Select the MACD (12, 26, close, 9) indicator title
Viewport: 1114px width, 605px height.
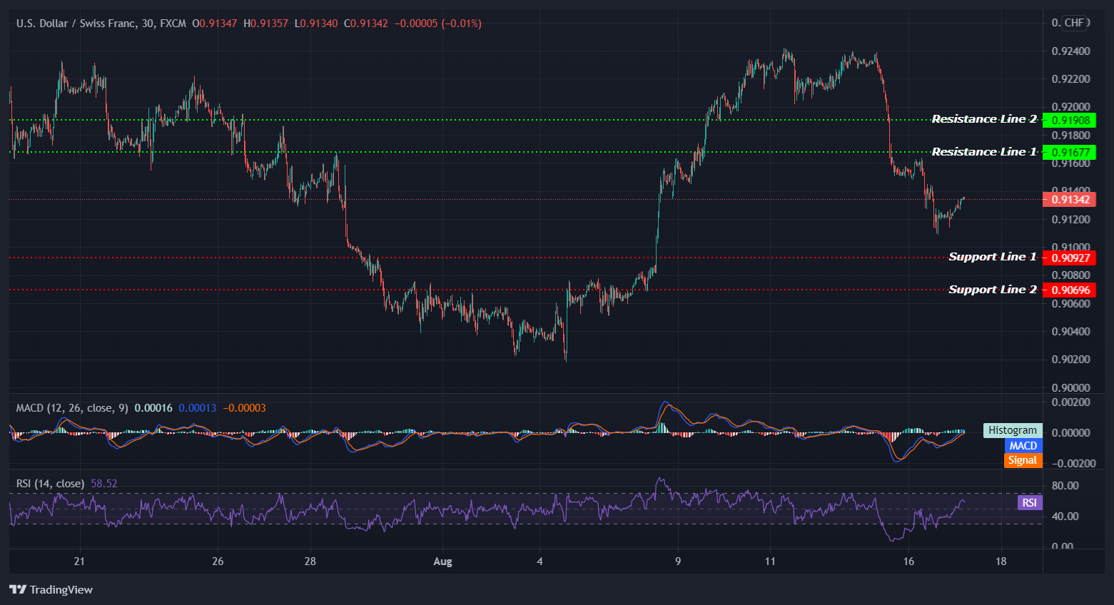coord(71,407)
